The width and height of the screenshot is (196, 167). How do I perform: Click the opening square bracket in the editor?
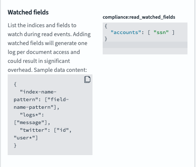(x=149, y=32)
